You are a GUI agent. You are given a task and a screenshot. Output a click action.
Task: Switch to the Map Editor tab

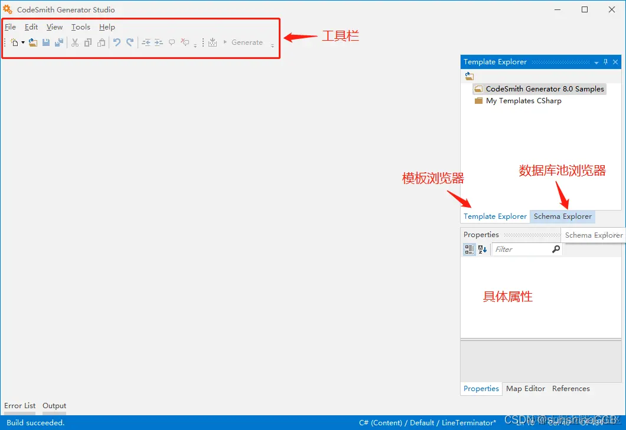[x=526, y=389]
